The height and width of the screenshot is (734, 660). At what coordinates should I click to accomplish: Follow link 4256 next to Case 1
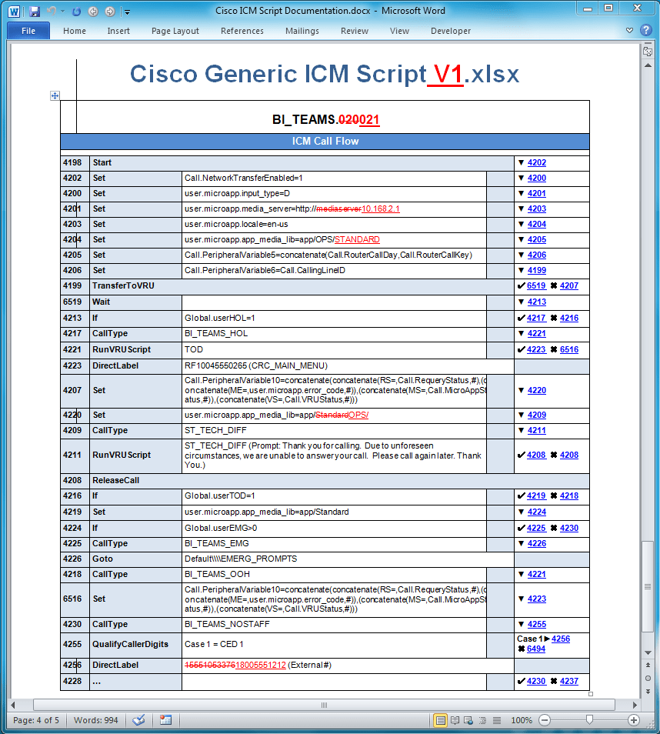560,639
